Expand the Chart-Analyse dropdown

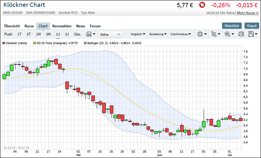click(x=181, y=34)
